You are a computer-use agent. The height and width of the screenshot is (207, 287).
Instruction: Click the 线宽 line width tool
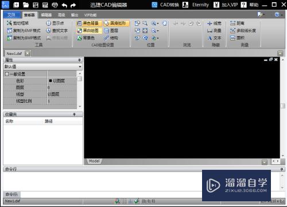(x=214, y=23)
